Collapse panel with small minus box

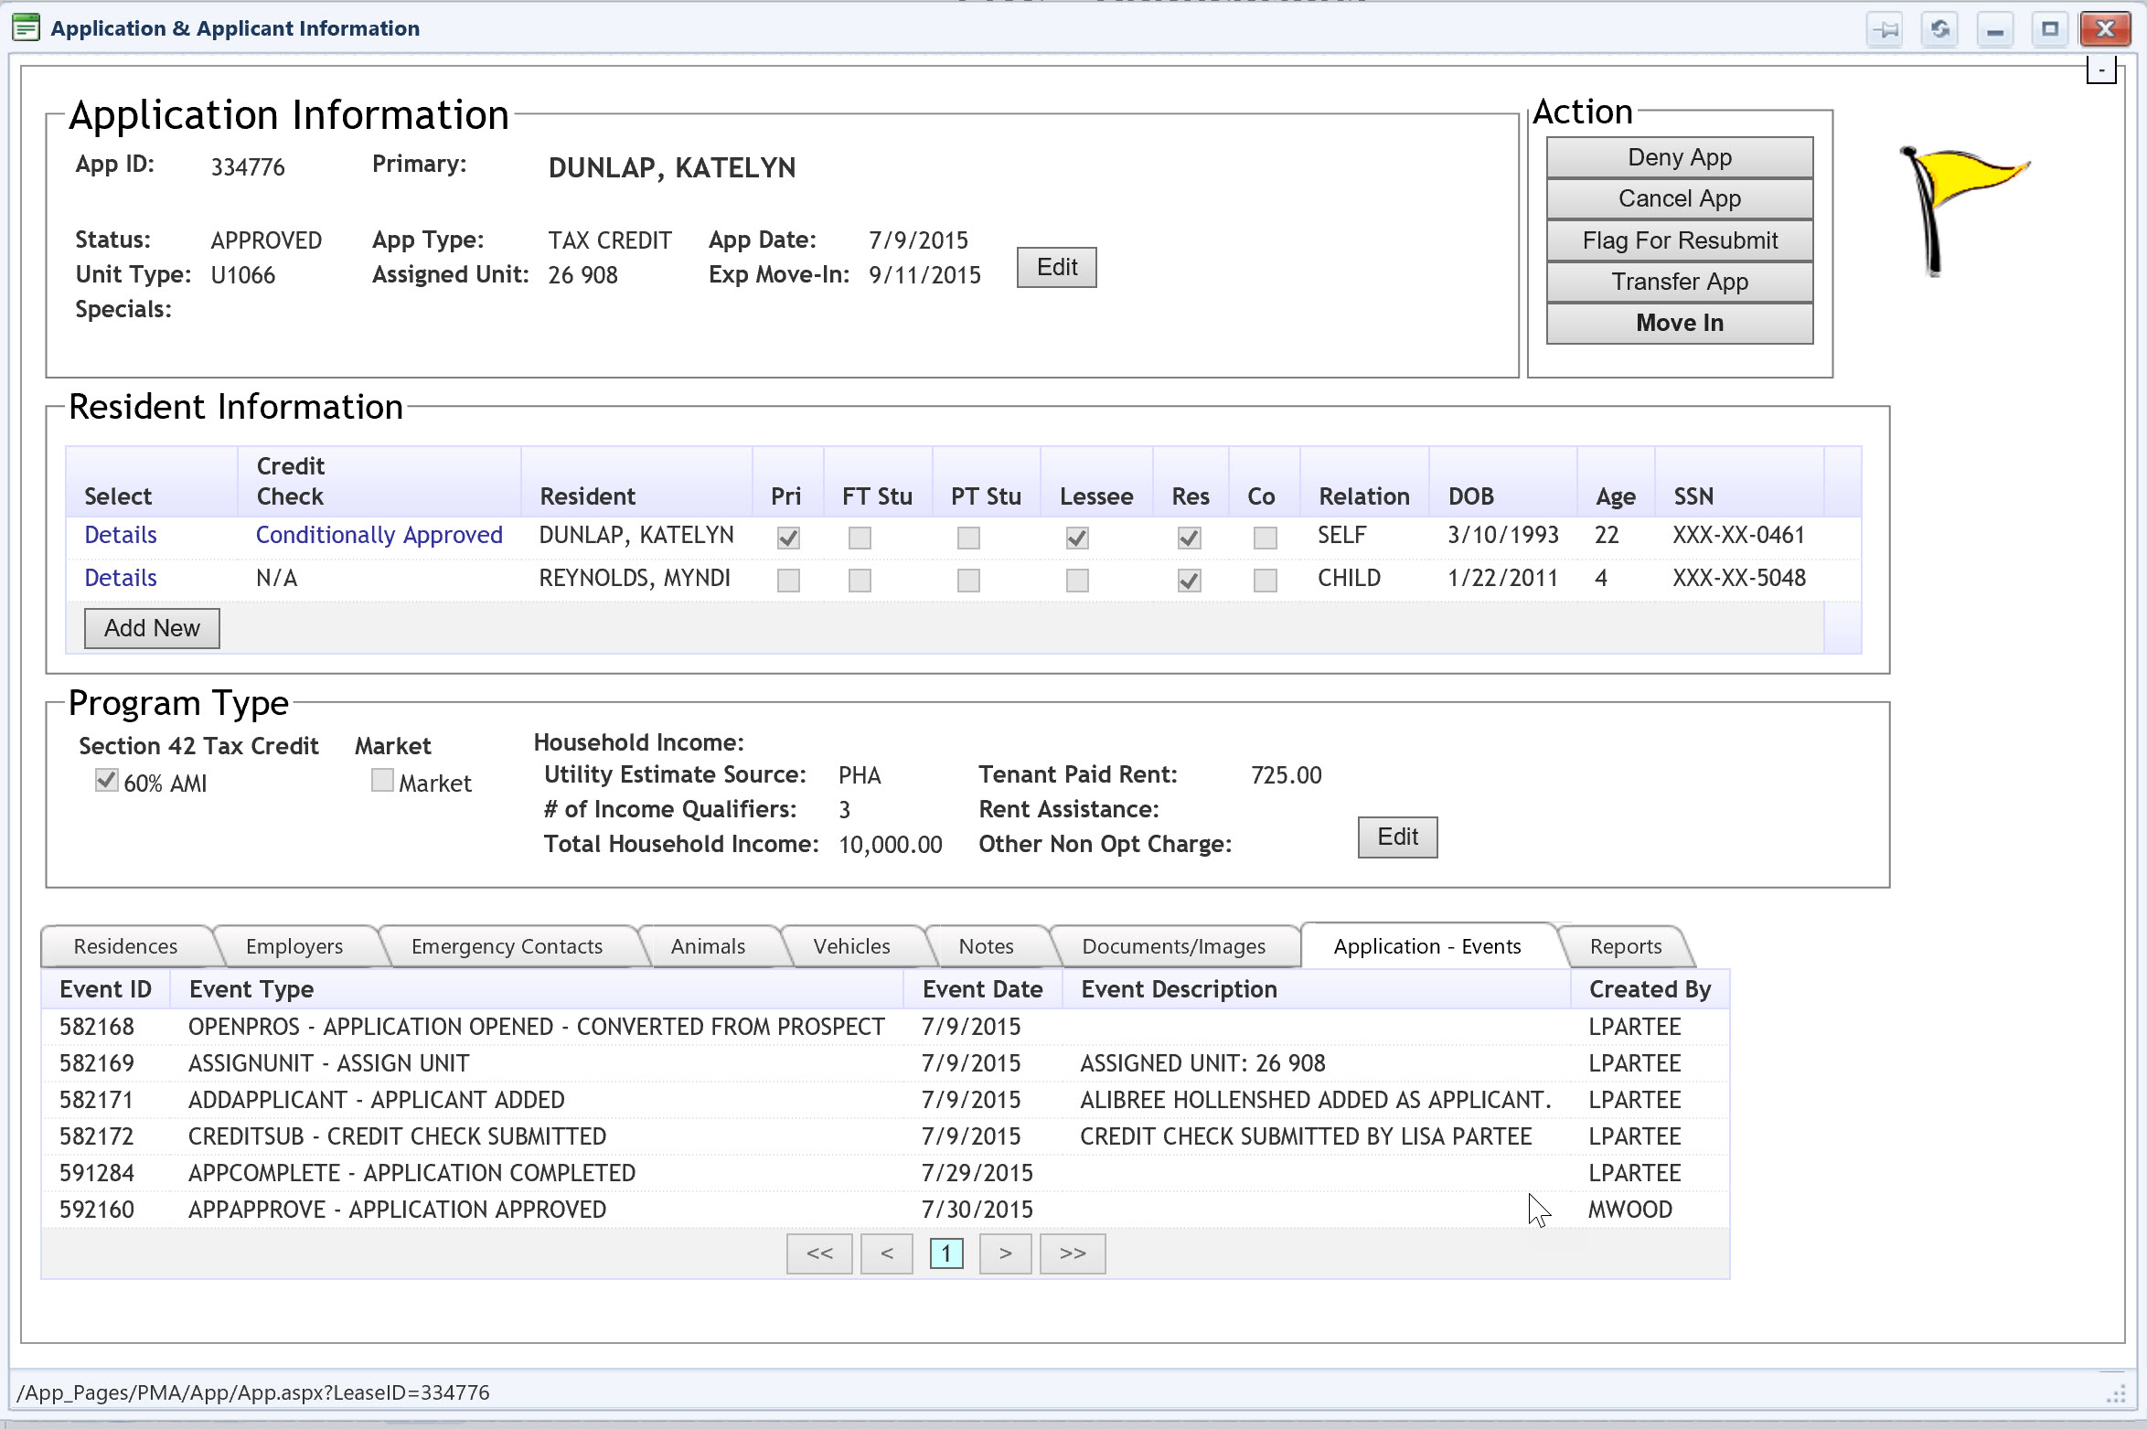click(2100, 70)
